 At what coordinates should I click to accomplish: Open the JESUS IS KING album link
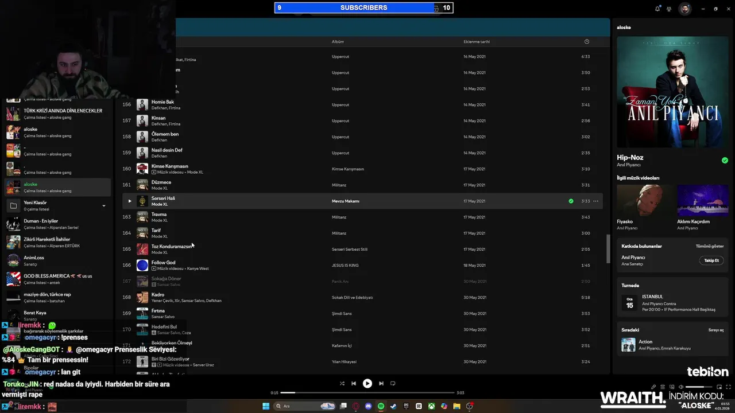[x=345, y=266]
